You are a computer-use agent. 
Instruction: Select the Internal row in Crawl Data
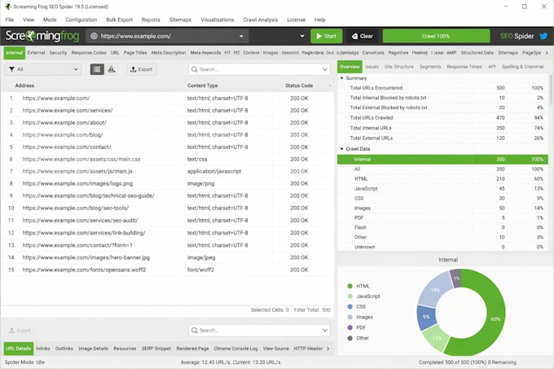442,160
